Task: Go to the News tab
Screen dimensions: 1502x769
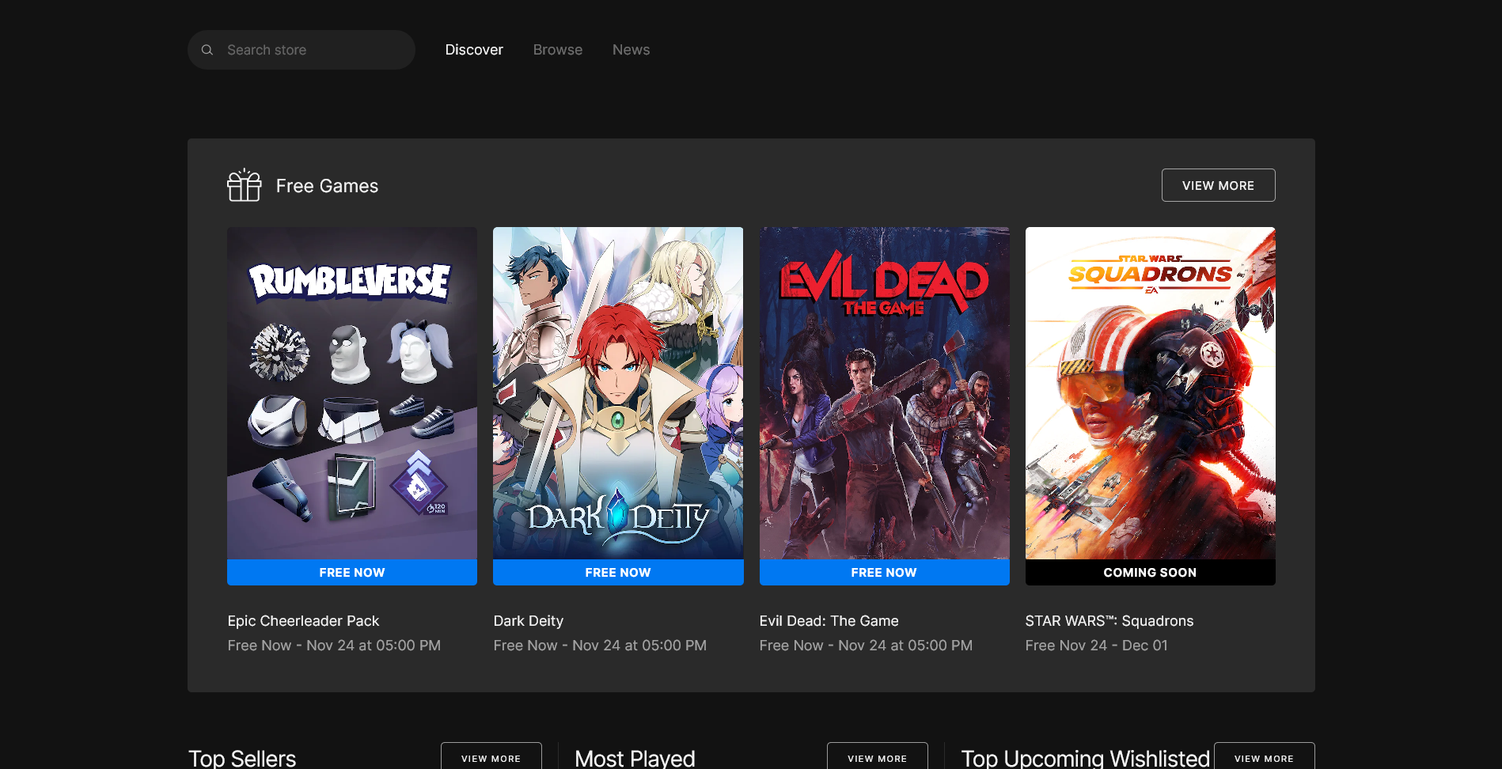Action: 631,50
